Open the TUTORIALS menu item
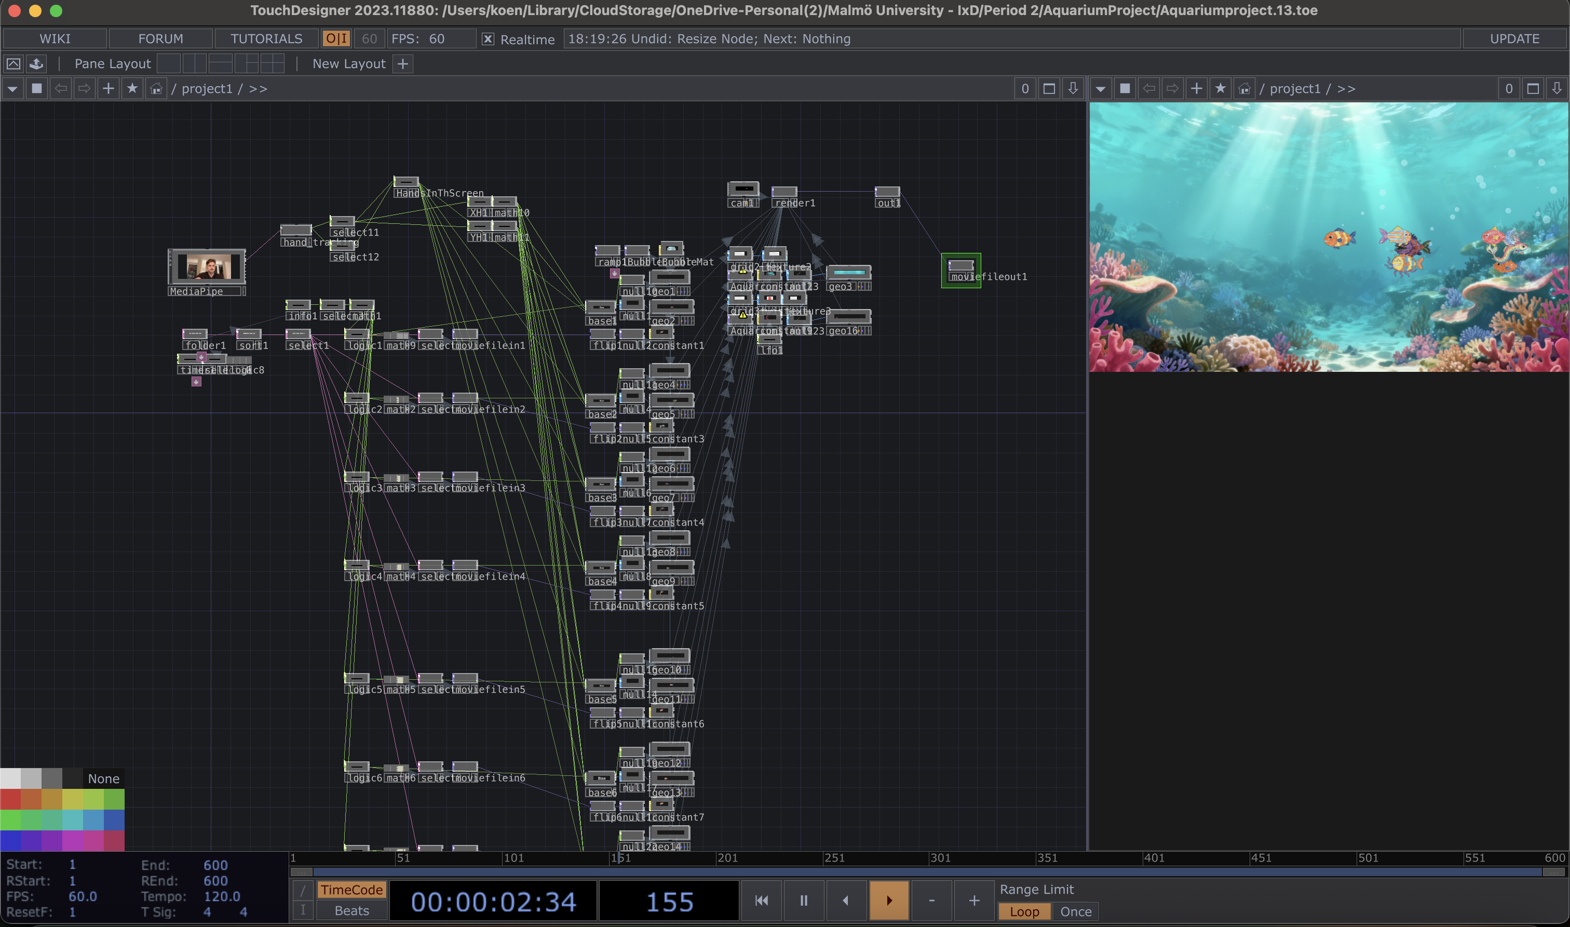The width and height of the screenshot is (1570, 927). click(266, 39)
